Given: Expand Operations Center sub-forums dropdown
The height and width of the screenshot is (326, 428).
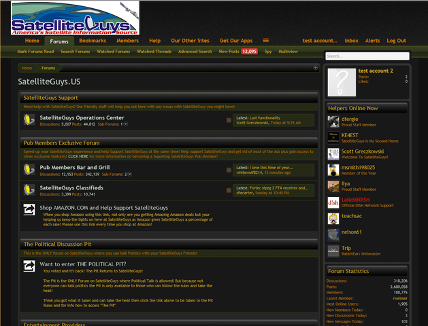Looking at the screenshot, I should tap(126, 124).
